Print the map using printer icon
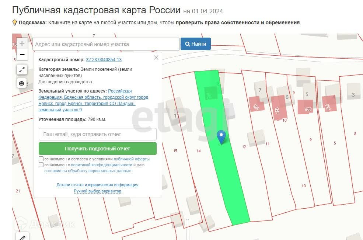The image size is (363, 240). click(22, 83)
